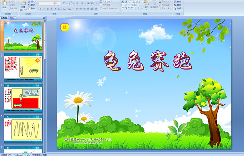Open the Drawing dialog launcher
Image resolution: width=244 pixels, height=156 pixels.
(171, 14)
